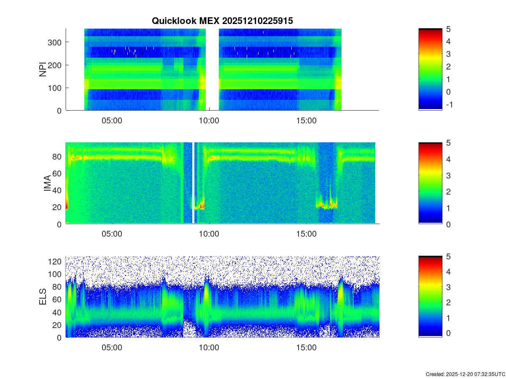Click the ELS panel colorbar
506x379 pixels.
(430, 296)
